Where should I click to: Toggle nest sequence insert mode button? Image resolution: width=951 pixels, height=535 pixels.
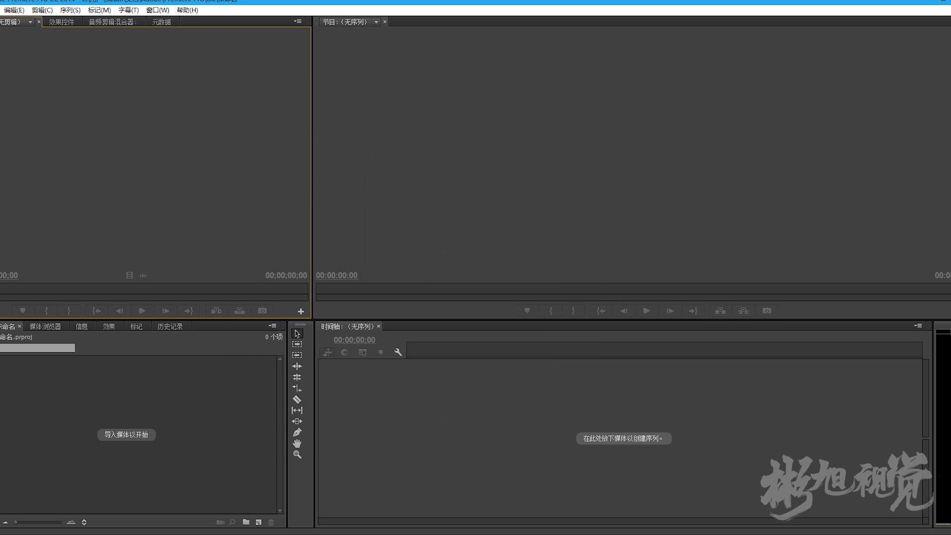(x=327, y=352)
